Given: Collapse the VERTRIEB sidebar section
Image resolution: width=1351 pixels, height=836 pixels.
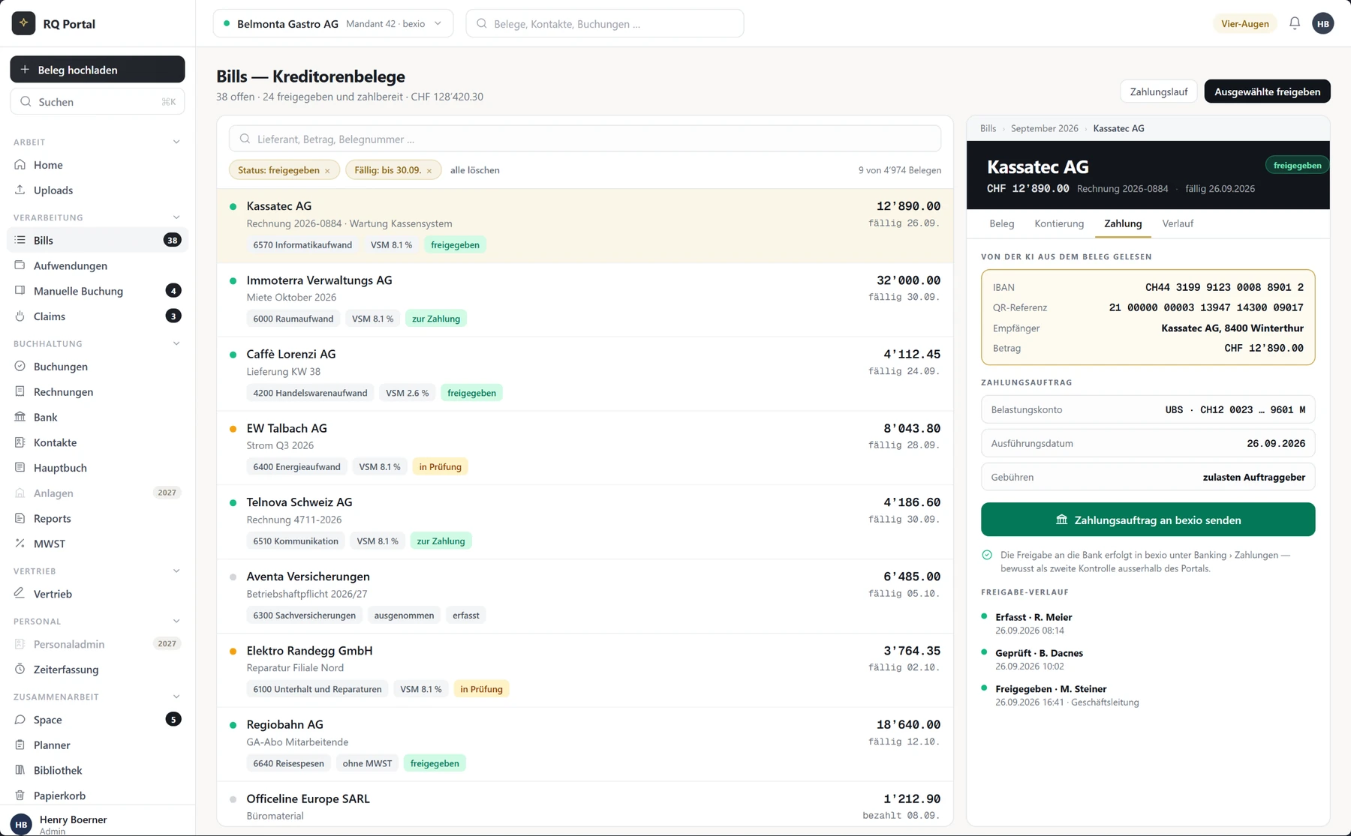Looking at the screenshot, I should (176, 571).
